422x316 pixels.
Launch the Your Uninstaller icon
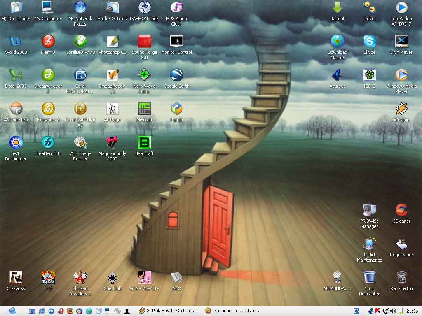369,277
